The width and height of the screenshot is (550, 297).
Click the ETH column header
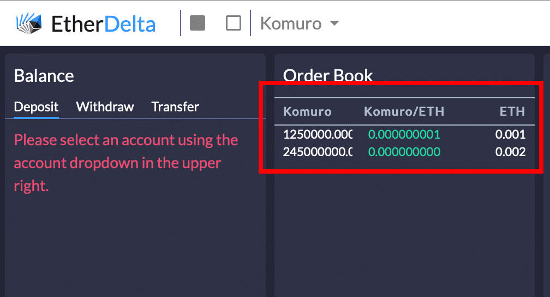[512, 112]
